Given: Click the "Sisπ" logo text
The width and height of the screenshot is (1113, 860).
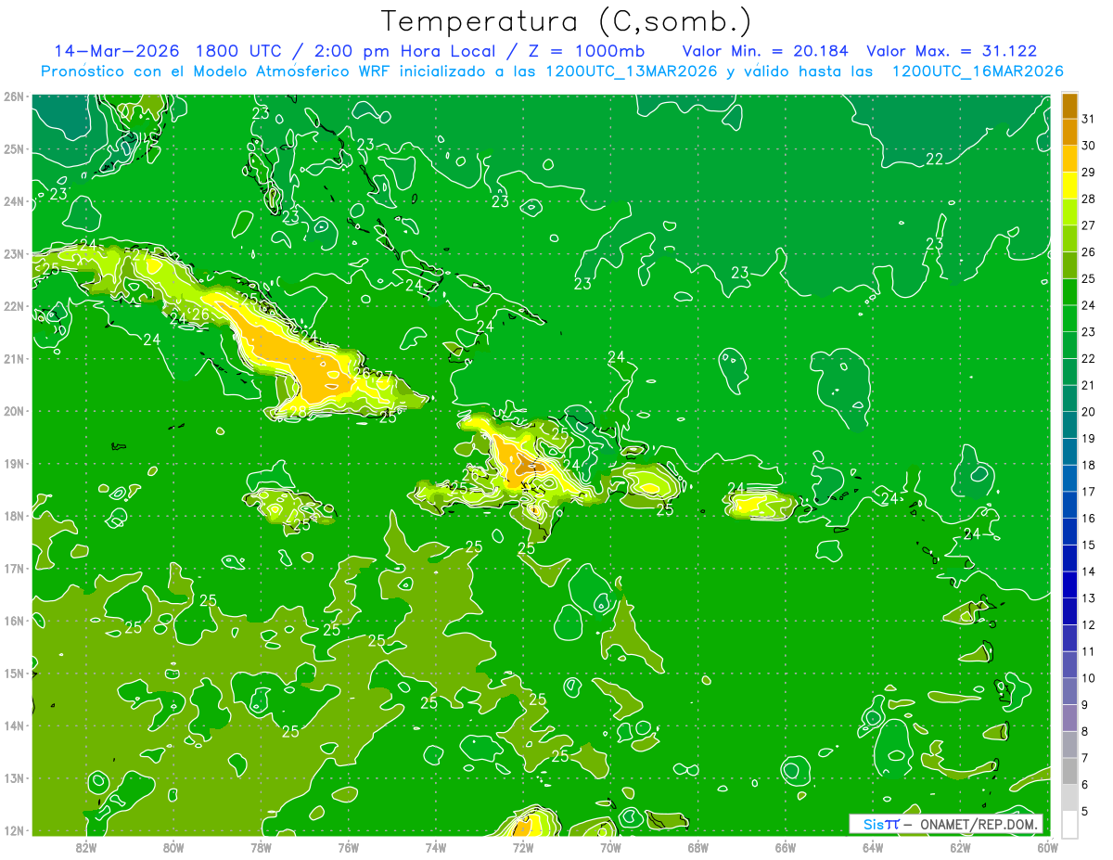Looking at the screenshot, I should click(x=881, y=824).
